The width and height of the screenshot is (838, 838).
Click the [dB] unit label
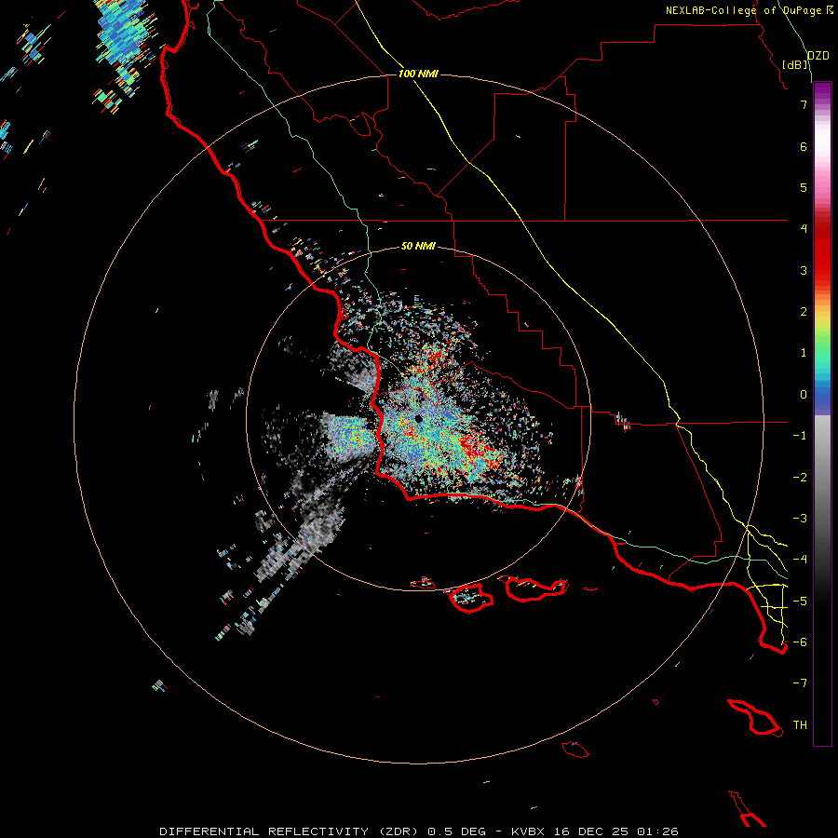(795, 64)
